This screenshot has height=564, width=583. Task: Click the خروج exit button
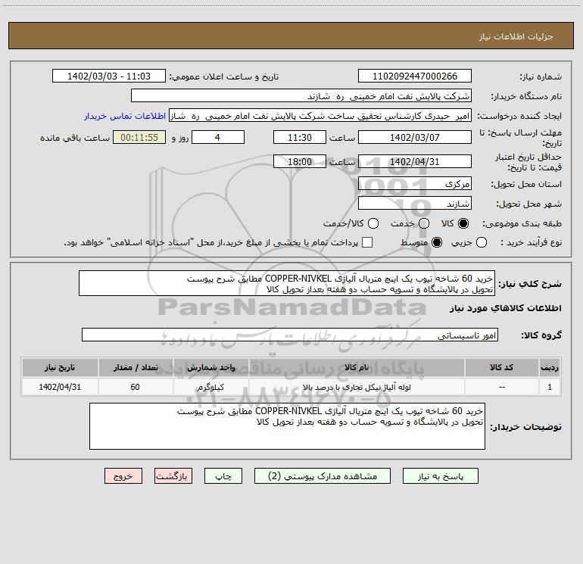123,476
